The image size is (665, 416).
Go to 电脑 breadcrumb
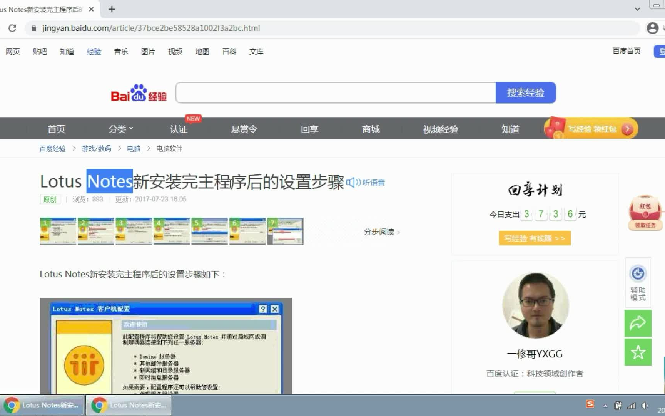[x=134, y=149]
